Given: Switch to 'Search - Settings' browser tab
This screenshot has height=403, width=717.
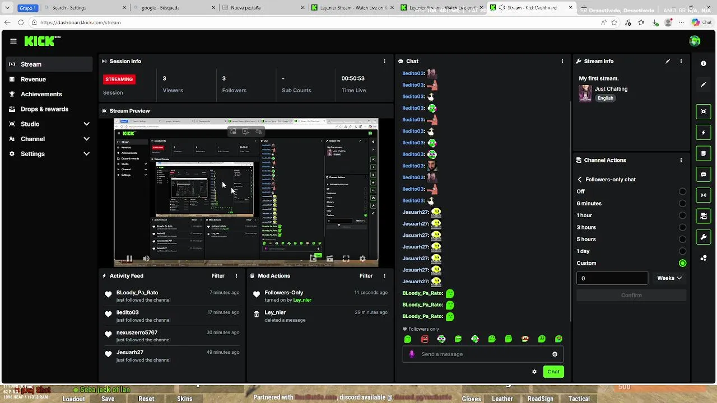Looking at the screenshot, I should point(86,8).
